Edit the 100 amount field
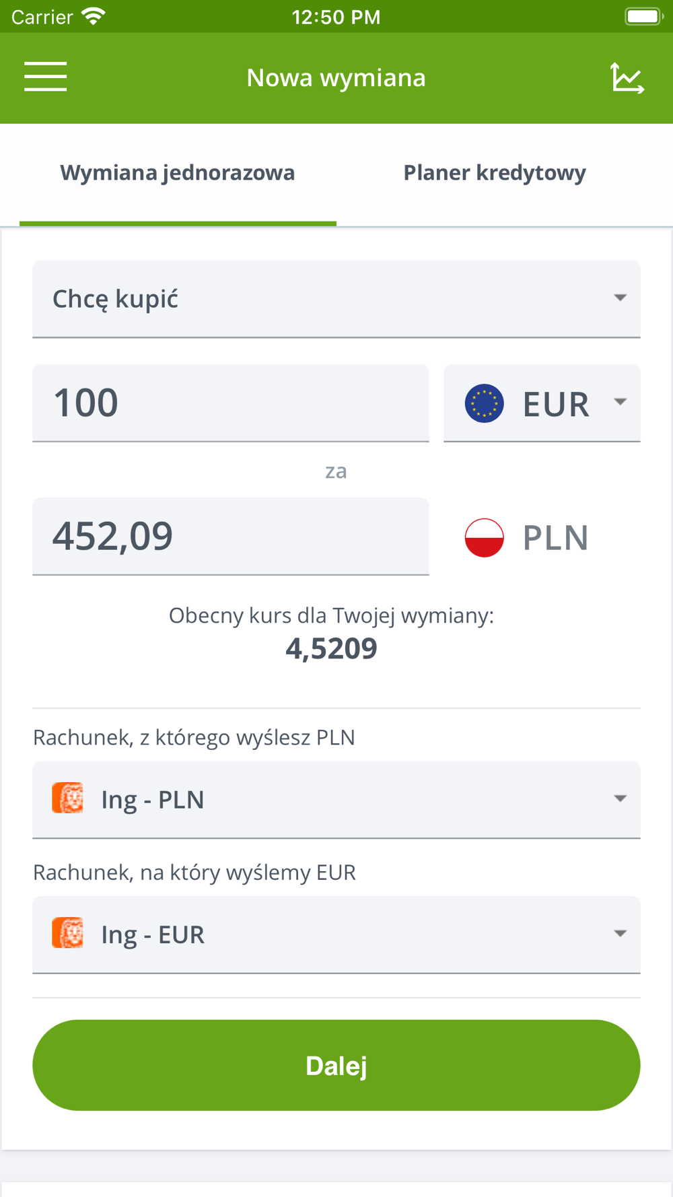Viewport: 673px width, 1197px height. point(230,403)
